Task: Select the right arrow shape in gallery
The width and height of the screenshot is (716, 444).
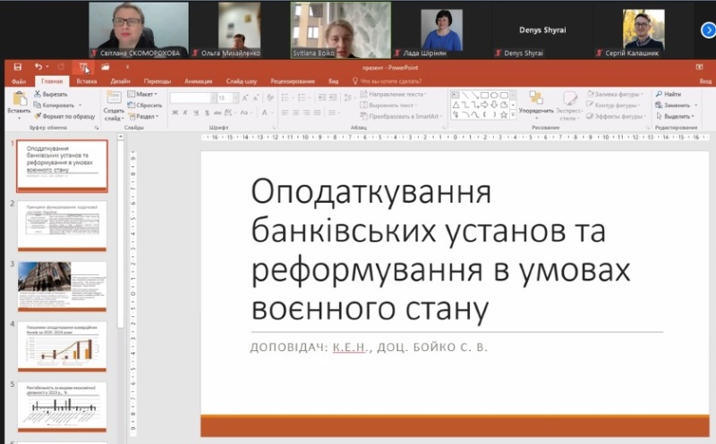Action: [x=484, y=105]
